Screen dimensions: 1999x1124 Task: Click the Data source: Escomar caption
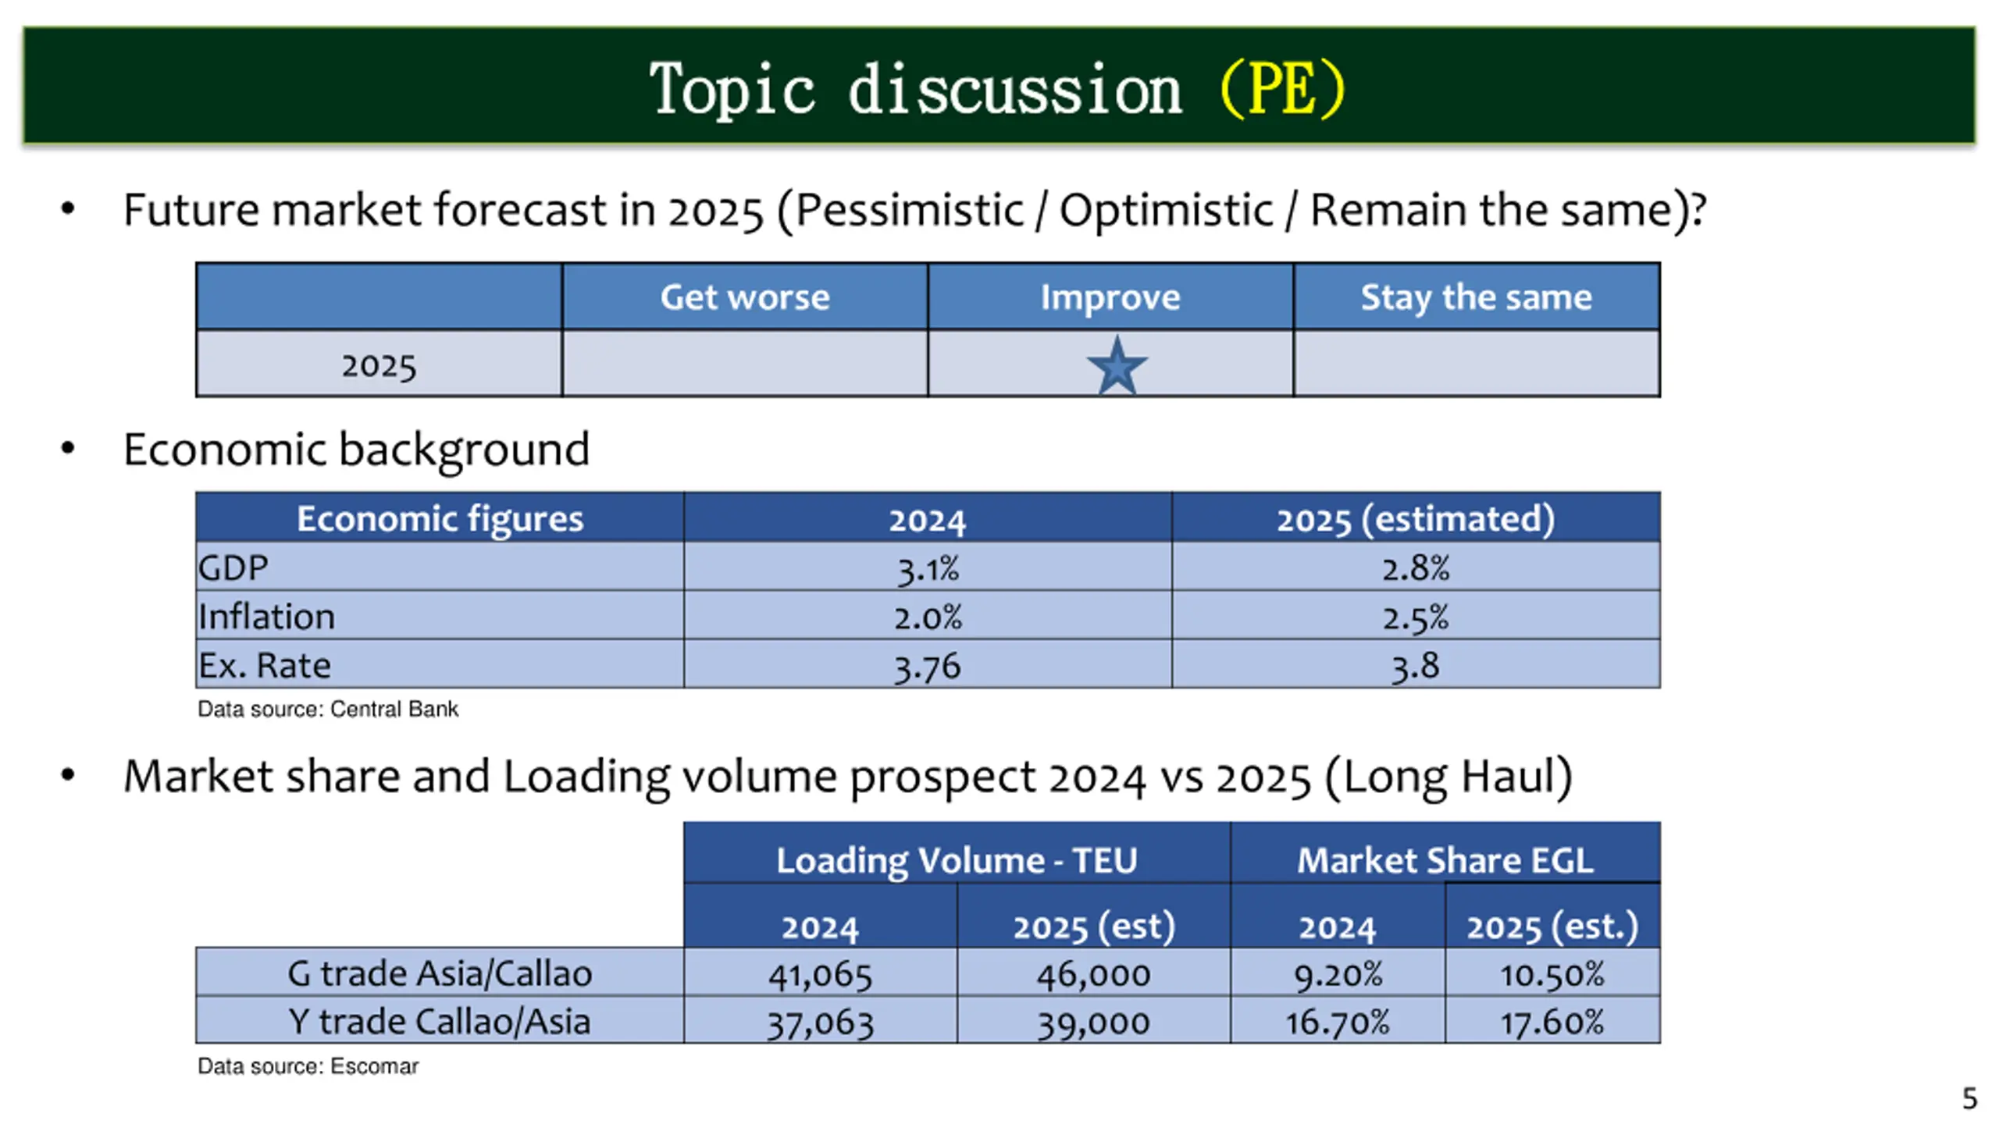(x=308, y=1065)
